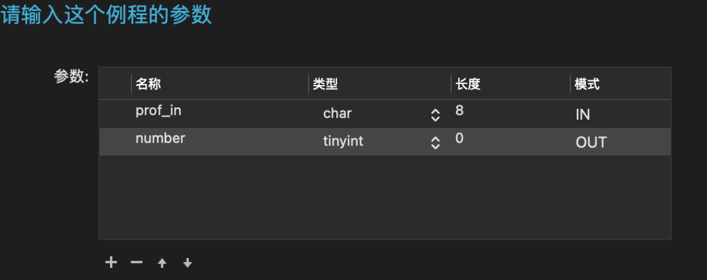
Task: Open type dropdown for number row
Action: click(x=435, y=142)
